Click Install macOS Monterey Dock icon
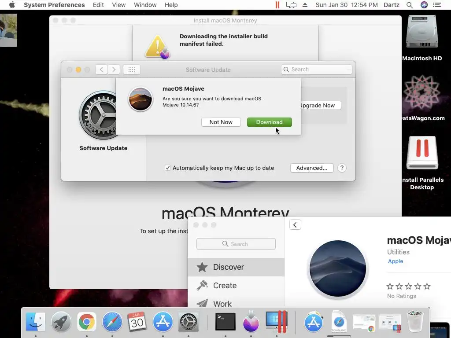Screen dimensions: 451x338 tap(251, 321)
